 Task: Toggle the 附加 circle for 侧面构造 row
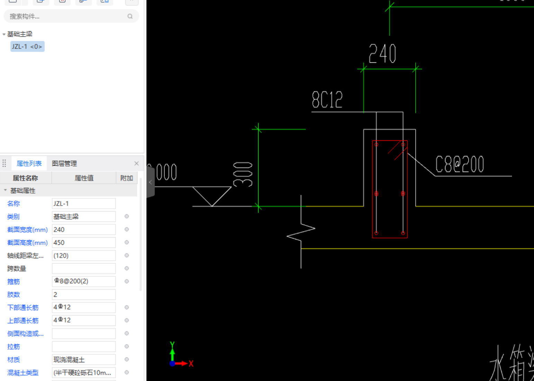[127, 333]
